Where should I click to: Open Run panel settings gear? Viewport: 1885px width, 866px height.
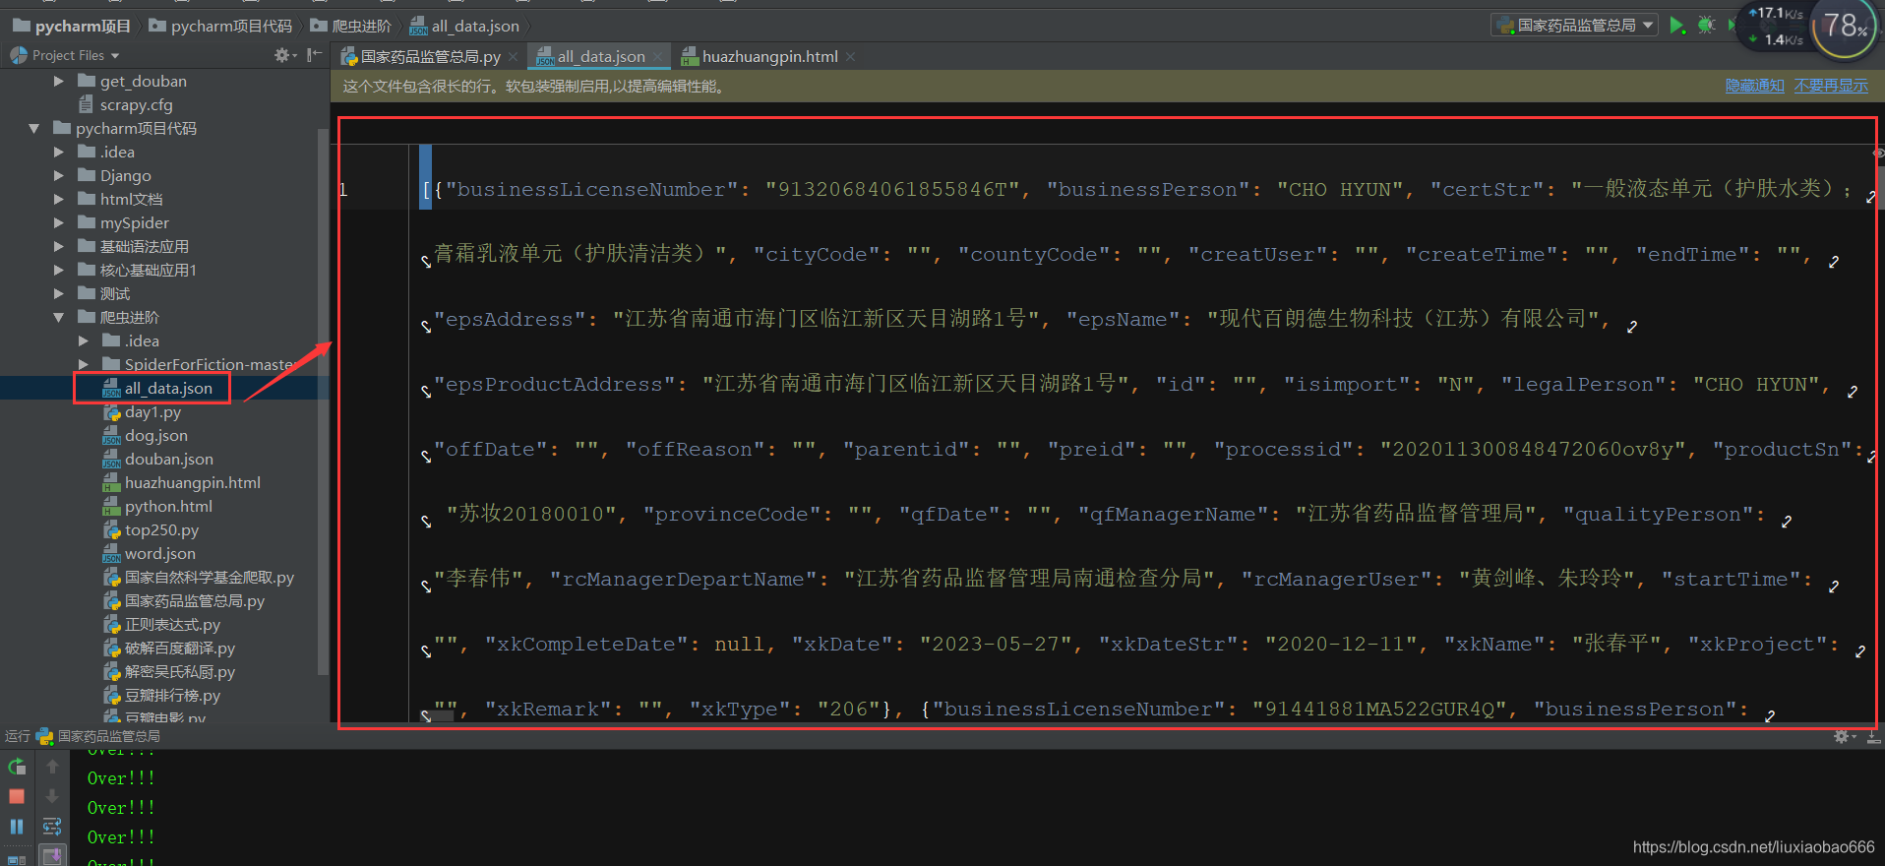pos(1842,736)
